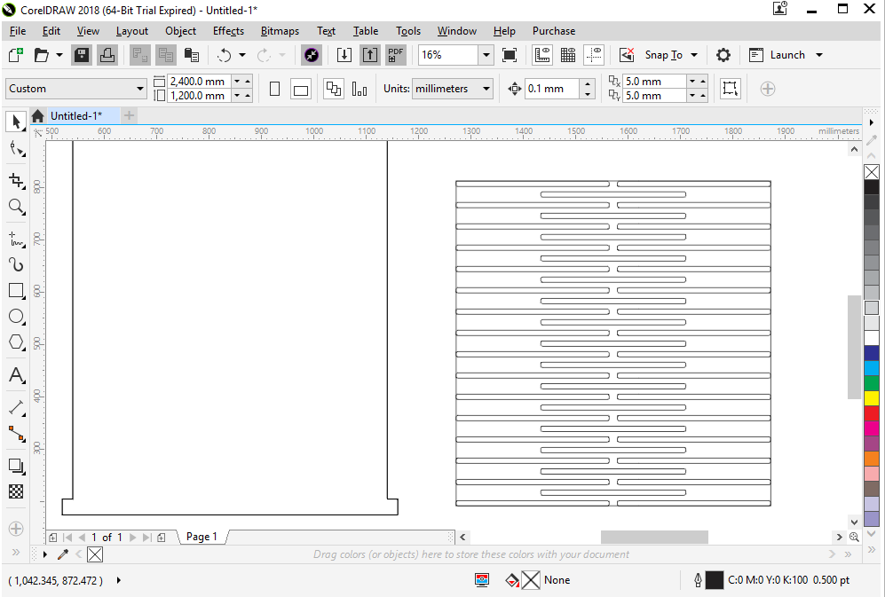Select the Transparency checkerboard tool
This screenshot has width=885, height=597.
(16, 491)
